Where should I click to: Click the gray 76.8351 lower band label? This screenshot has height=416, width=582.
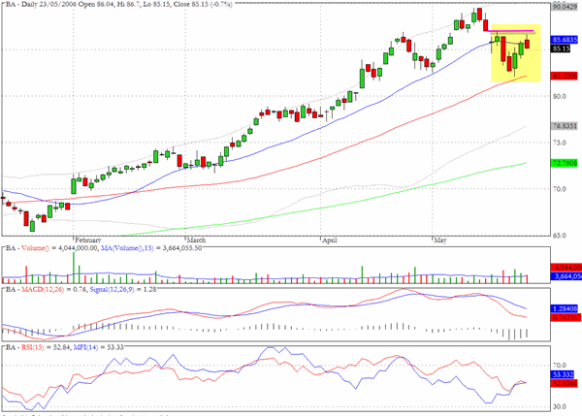pos(565,126)
